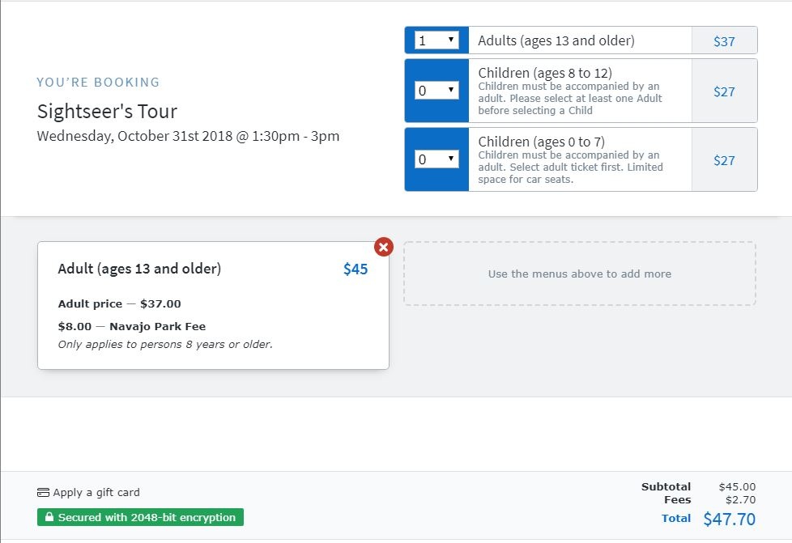
Task: Remove the Adult ticket with red X
Action: pyautogui.click(x=384, y=247)
